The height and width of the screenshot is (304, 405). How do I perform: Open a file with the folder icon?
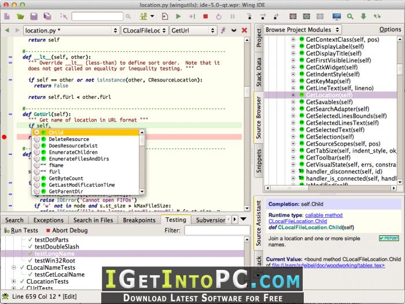click(20, 17)
